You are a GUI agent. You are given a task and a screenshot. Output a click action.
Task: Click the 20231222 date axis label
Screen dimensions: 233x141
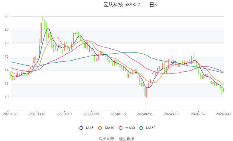(x=91, y=114)
